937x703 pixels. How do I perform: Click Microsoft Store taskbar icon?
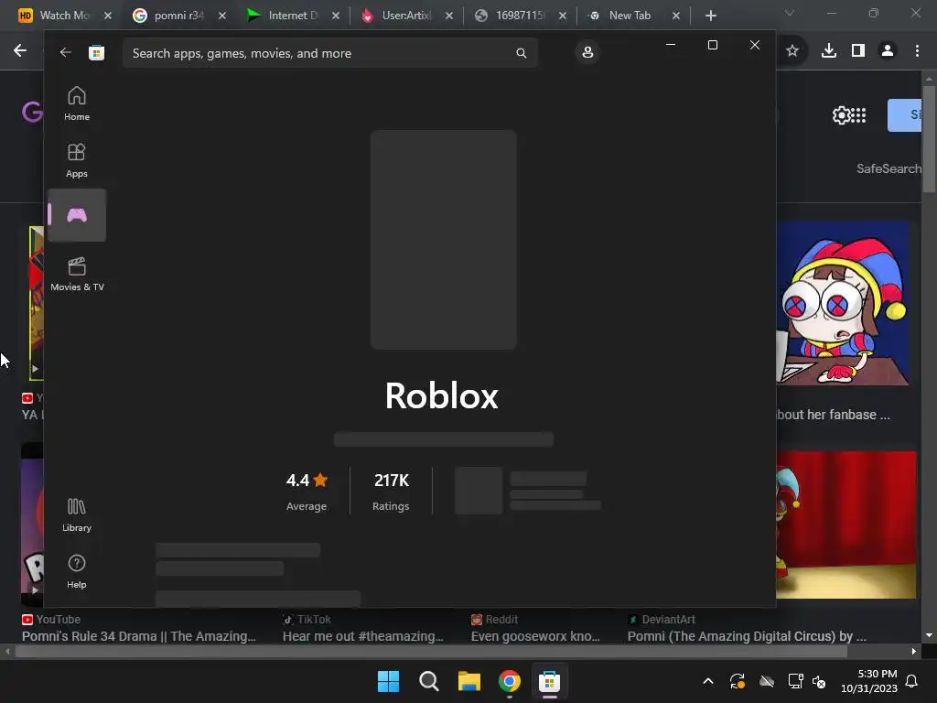pyautogui.click(x=549, y=681)
